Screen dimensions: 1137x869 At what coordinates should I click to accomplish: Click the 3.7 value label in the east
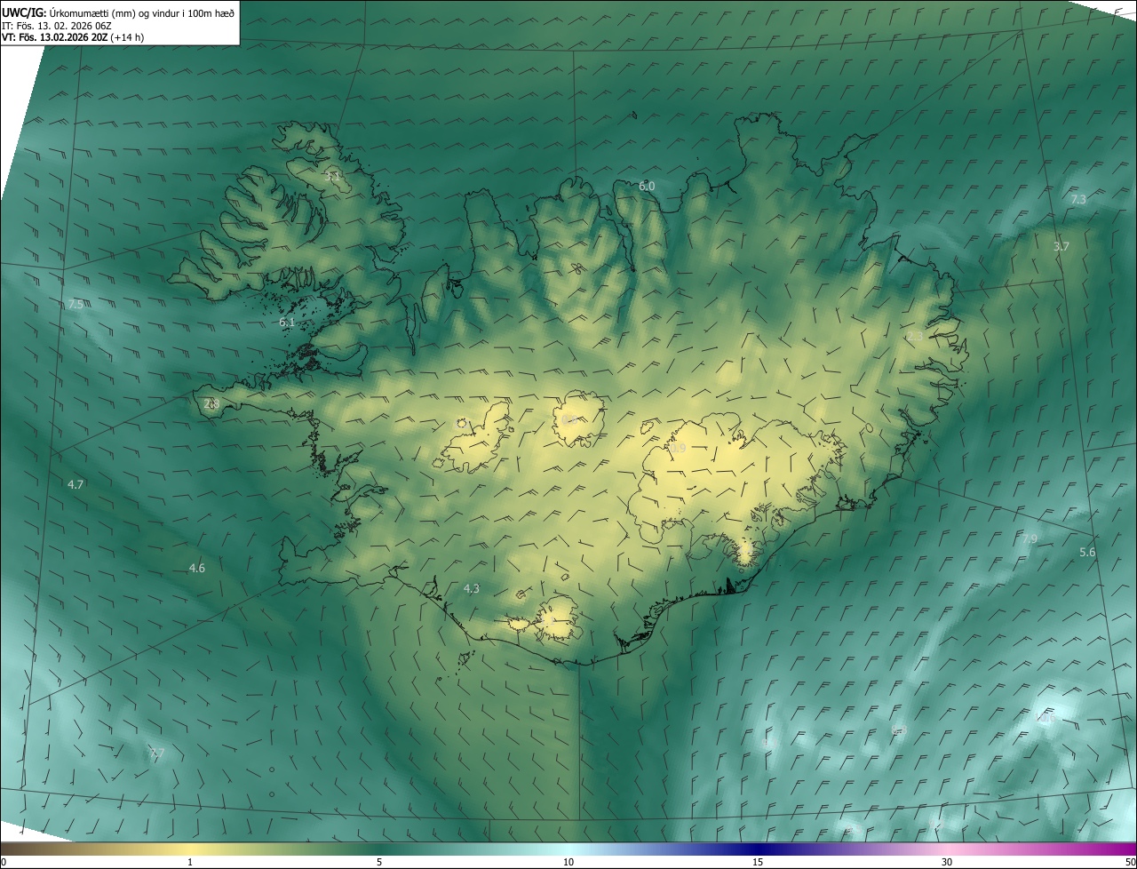click(x=1061, y=246)
